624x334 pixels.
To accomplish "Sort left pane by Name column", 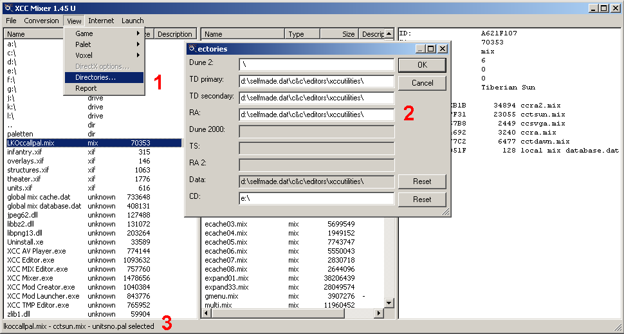I will [x=34, y=34].
